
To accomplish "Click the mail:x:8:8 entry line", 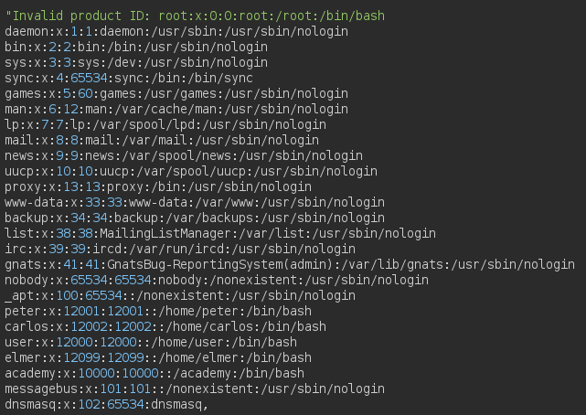I will pos(162,140).
